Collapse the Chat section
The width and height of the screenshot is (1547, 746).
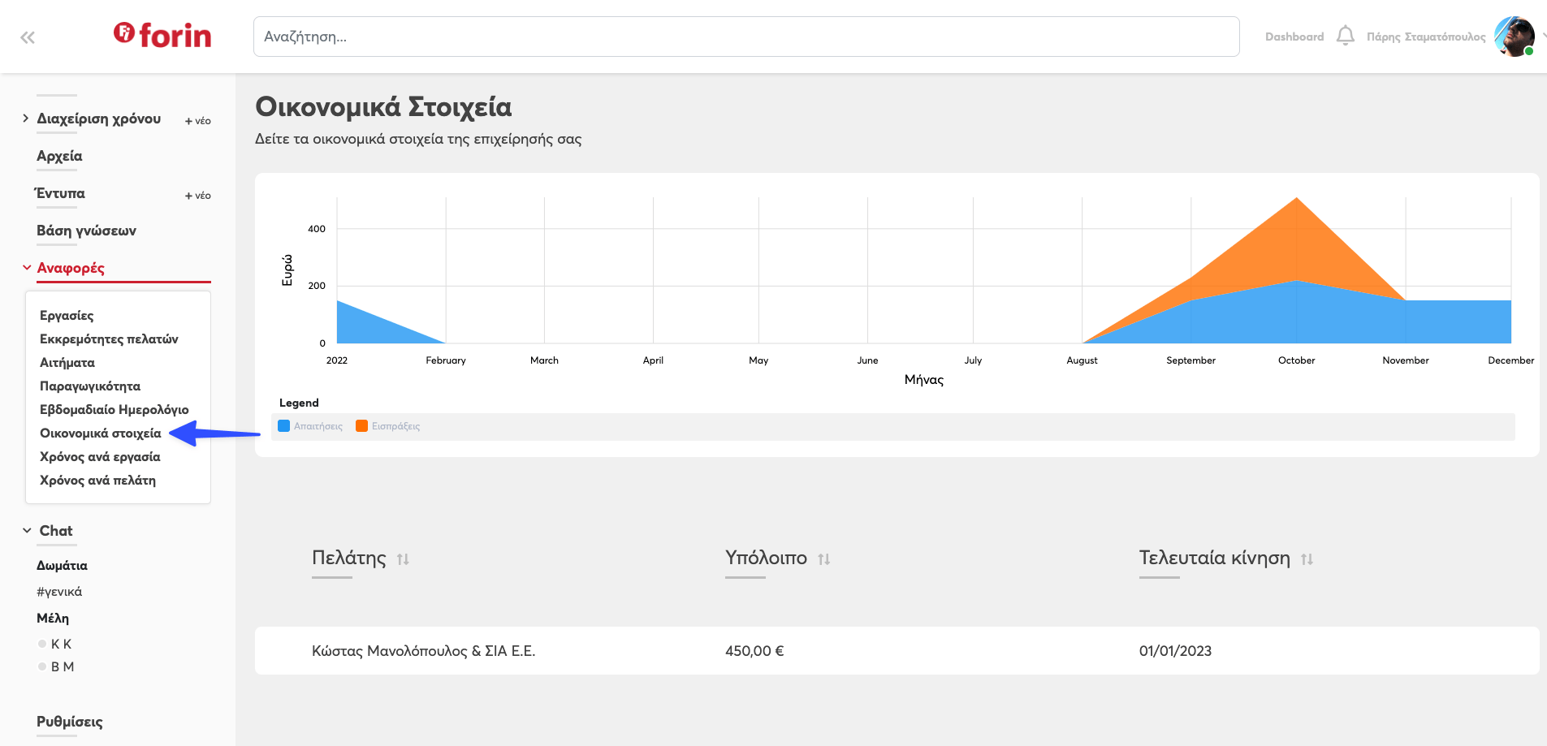(x=27, y=531)
